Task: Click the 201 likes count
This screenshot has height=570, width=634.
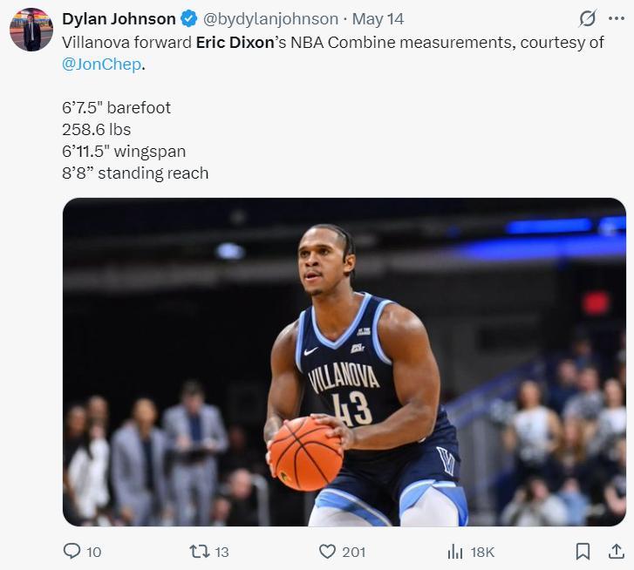Action: (353, 552)
